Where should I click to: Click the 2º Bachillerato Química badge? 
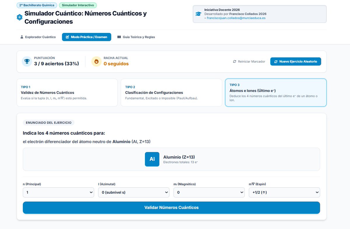click(37, 5)
